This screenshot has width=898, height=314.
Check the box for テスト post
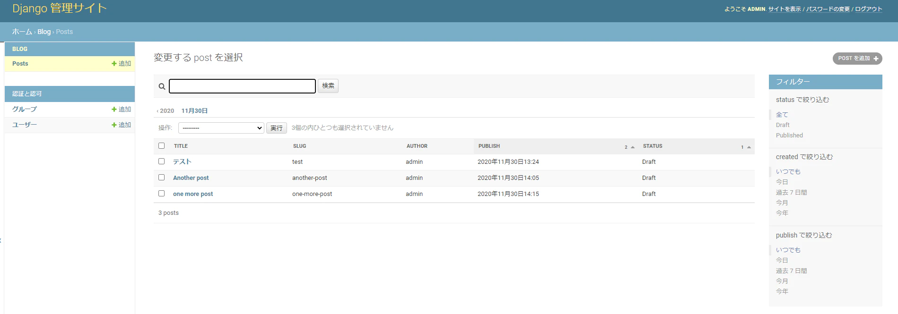click(x=162, y=161)
